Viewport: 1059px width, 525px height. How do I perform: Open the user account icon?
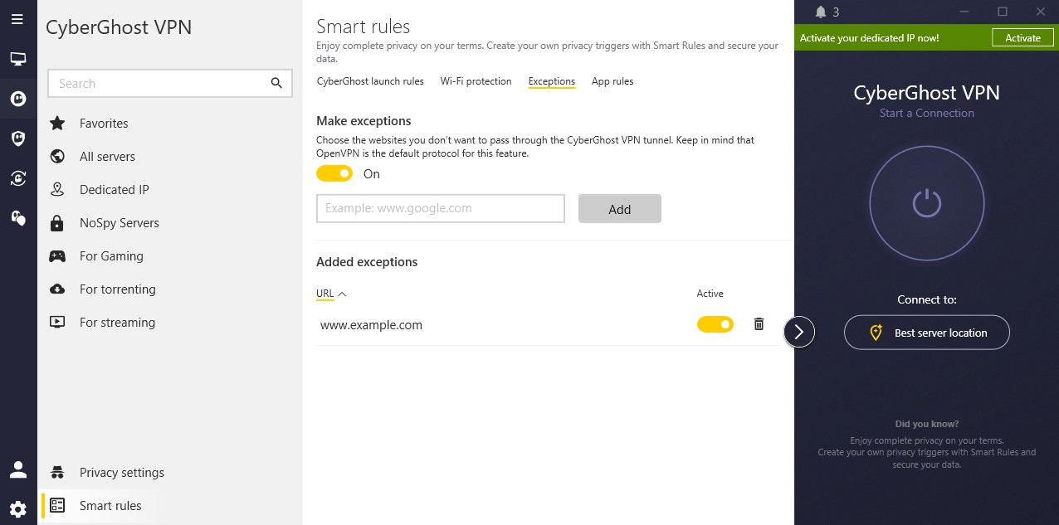pyautogui.click(x=17, y=470)
